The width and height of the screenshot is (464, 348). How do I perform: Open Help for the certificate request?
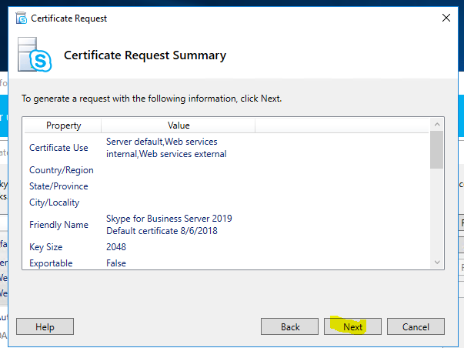pos(45,326)
